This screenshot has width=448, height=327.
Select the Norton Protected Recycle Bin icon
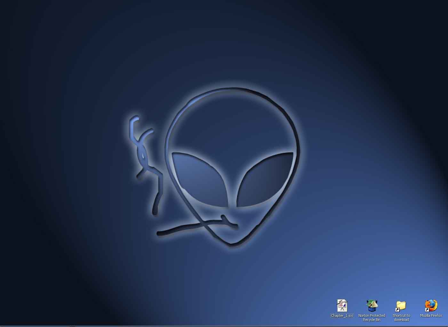tap(372, 306)
